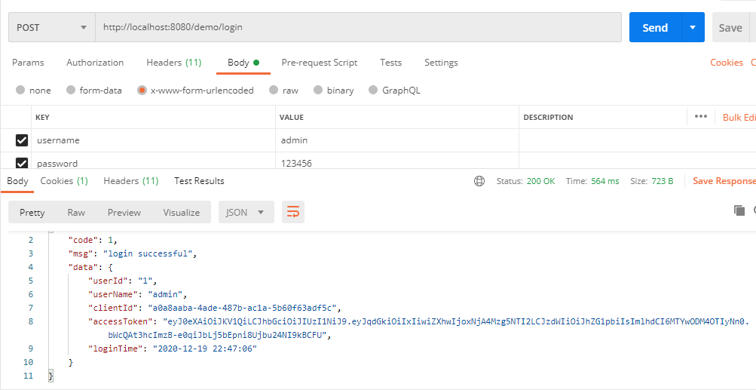Click Save Response
The image size is (756, 390).
pos(724,181)
